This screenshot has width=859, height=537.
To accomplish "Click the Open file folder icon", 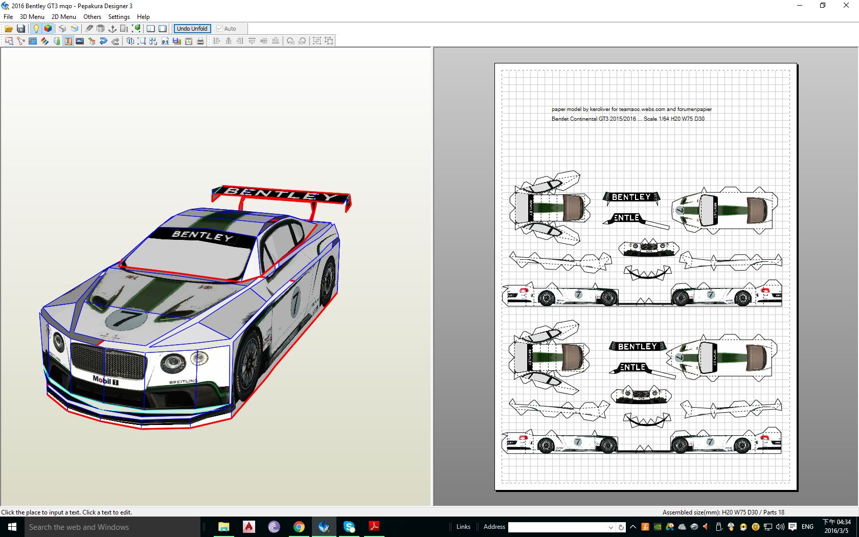I will pyautogui.click(x=9, y=29).
